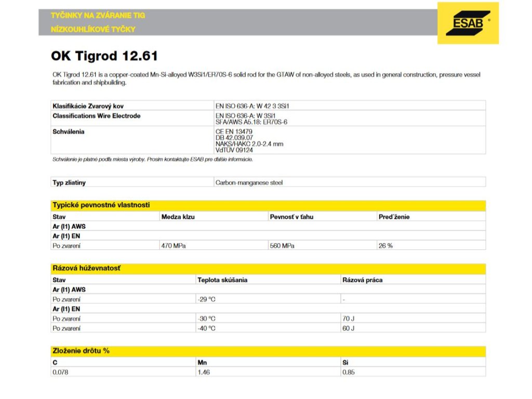Click value 'EN ISO 636-A: W 42 3 3Si1'
532x399 pixels.
coord(252,106)
